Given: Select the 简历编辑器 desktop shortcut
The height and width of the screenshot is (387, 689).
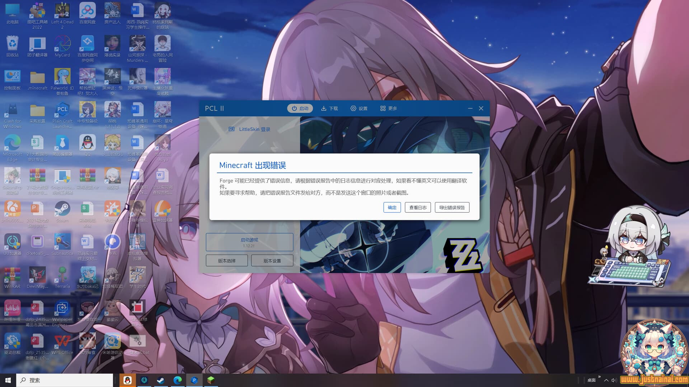Looking at the screenshot, I should 62,146.
